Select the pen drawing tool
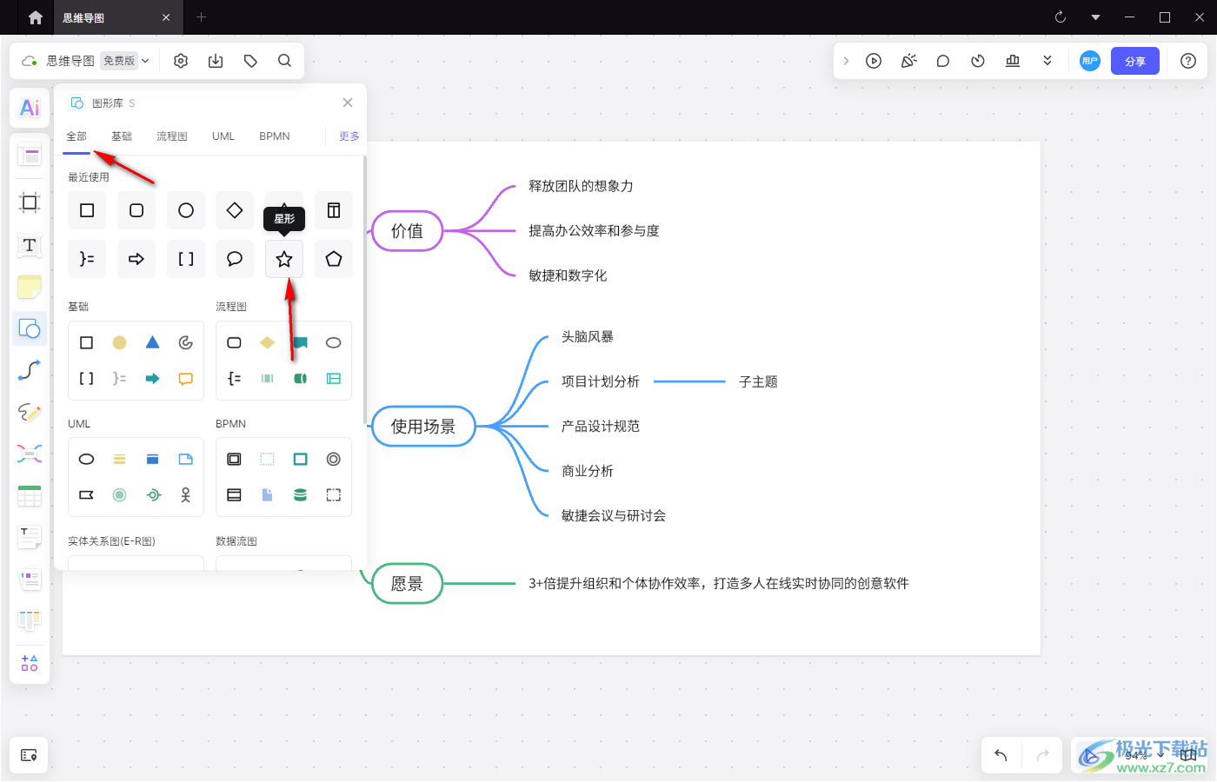Image resolution: width=1217 pixels, height=782 pixels. 30,412
